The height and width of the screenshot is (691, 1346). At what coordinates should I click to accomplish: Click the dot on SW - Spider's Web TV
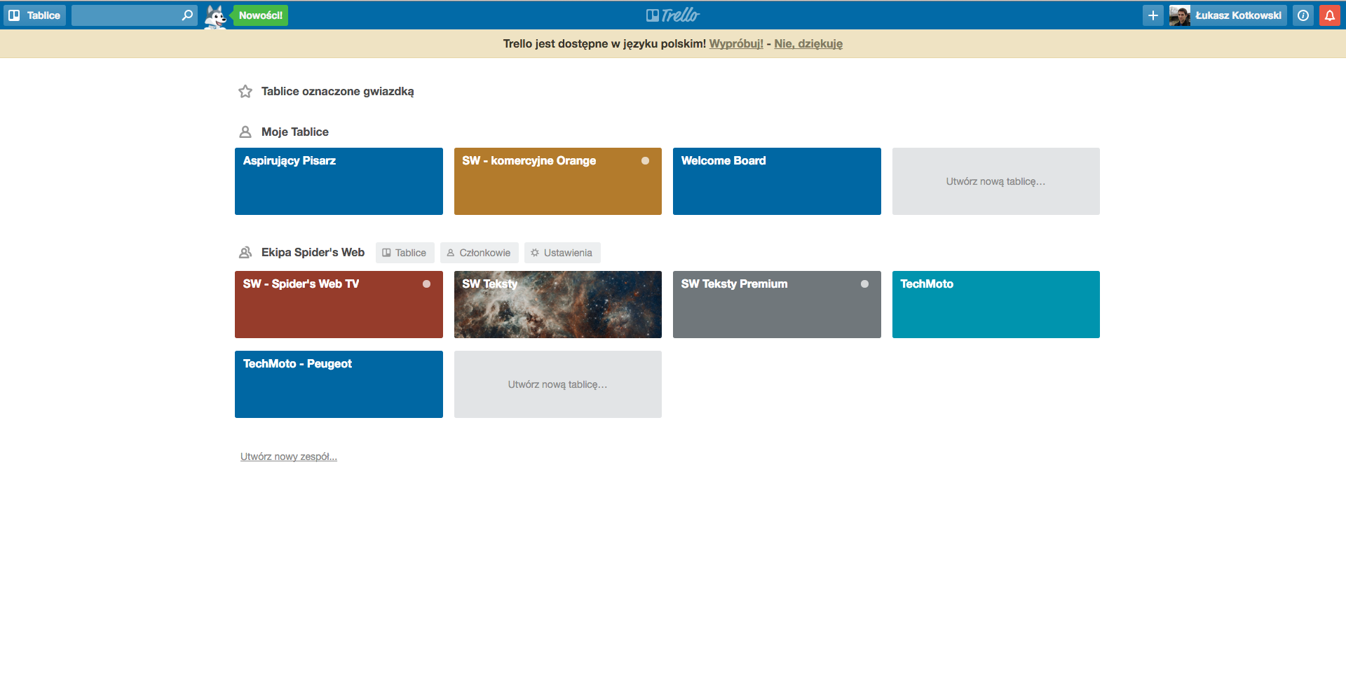tap(426, 284)
